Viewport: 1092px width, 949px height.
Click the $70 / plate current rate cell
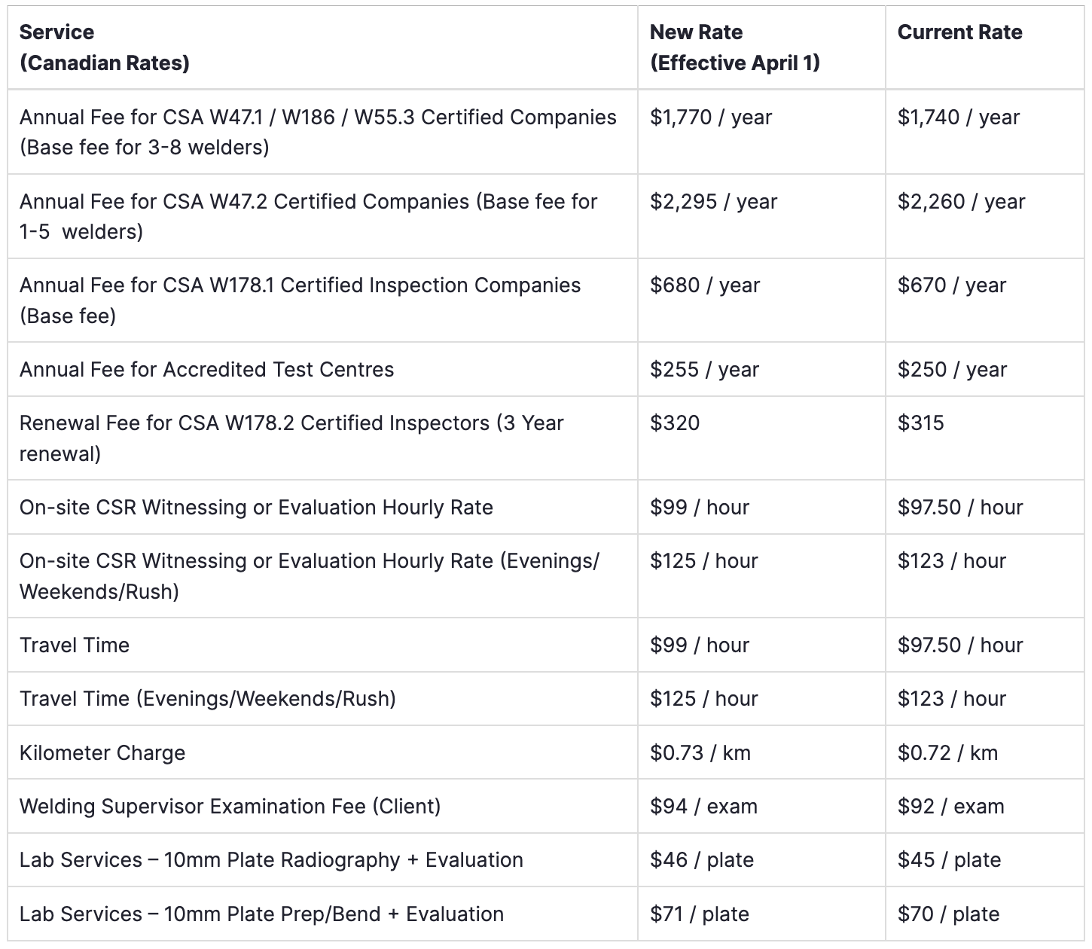[949, 914]
